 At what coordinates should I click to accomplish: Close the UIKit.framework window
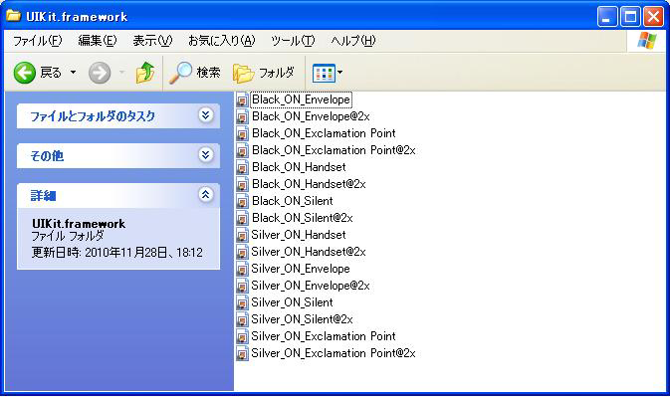653,17
